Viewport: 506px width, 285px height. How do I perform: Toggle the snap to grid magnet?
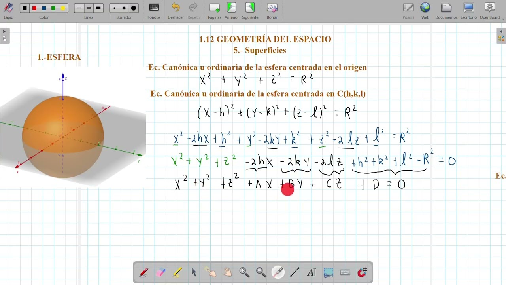(x=362, y=272)
